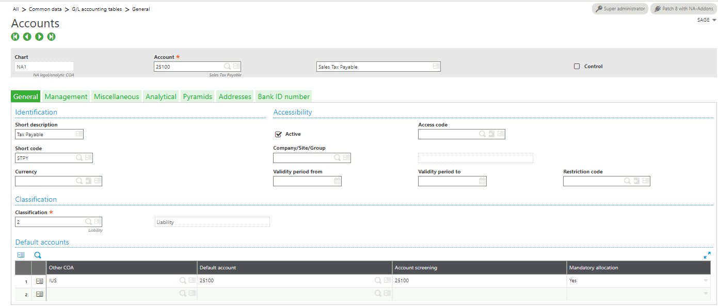The height and width of the screenshot is (306, 718).
Task: Click into the Short description input field
Action: point(45,134)
